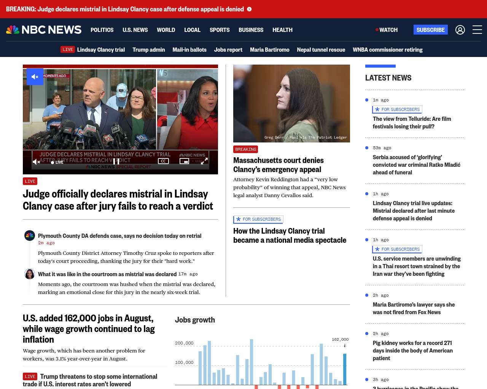
Task: Expand the video to fullscreen
Action: click(204, 161)
